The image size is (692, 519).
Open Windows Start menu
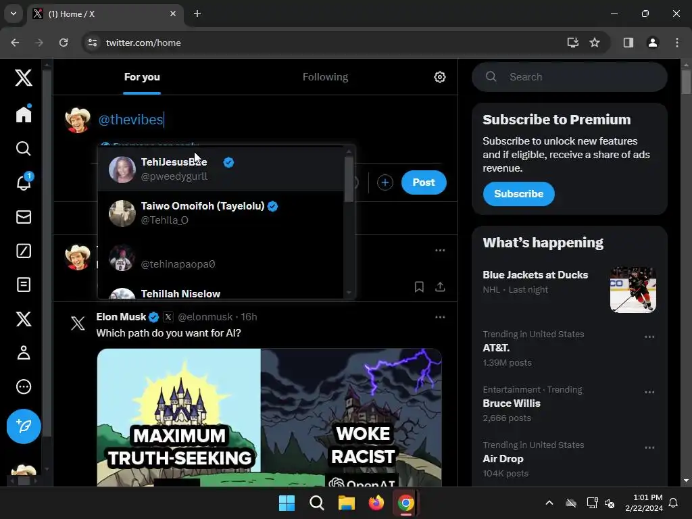coord(287,503)
